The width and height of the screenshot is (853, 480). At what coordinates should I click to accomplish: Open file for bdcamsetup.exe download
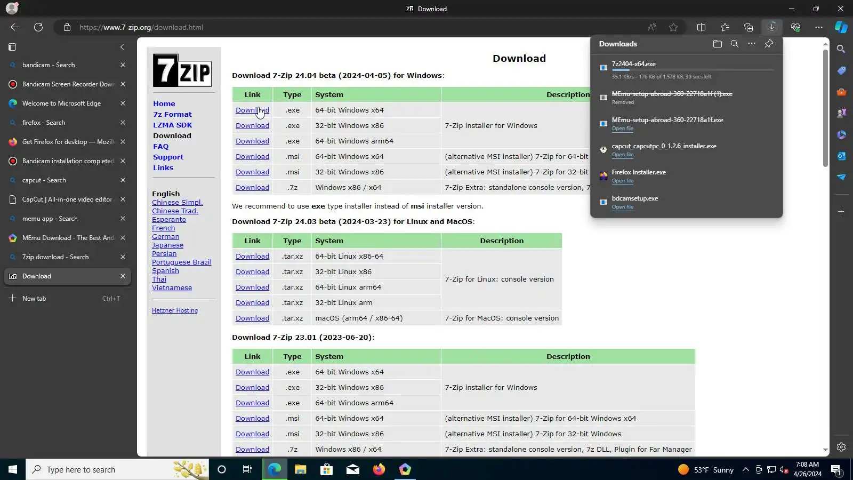coord(623,207)
